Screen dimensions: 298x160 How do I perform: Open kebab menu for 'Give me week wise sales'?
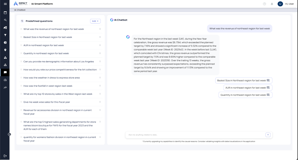coord(100,102)
